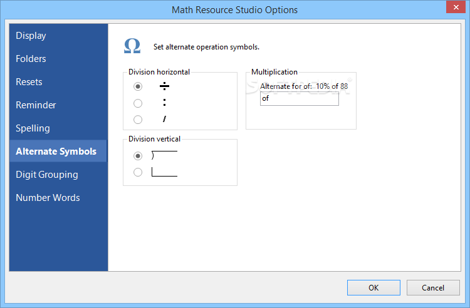Click the ÷ symbol glyph
The image size is (470, 308).
coord(164,86)
